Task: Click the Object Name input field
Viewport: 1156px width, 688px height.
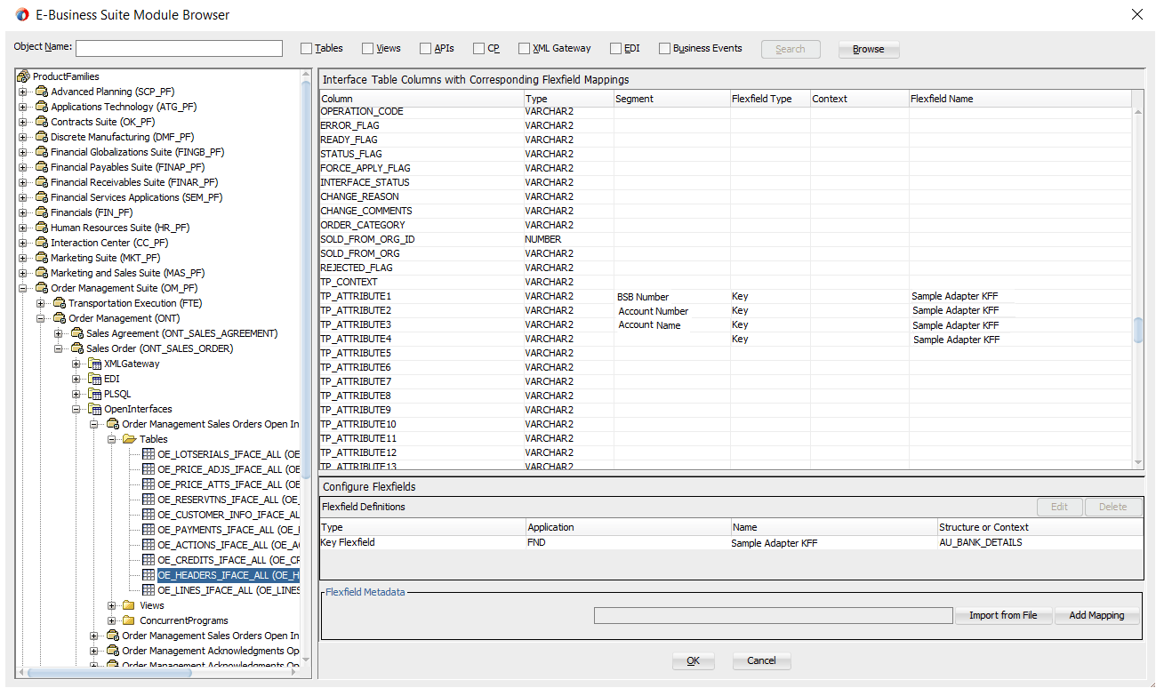Action: [179, 49]
